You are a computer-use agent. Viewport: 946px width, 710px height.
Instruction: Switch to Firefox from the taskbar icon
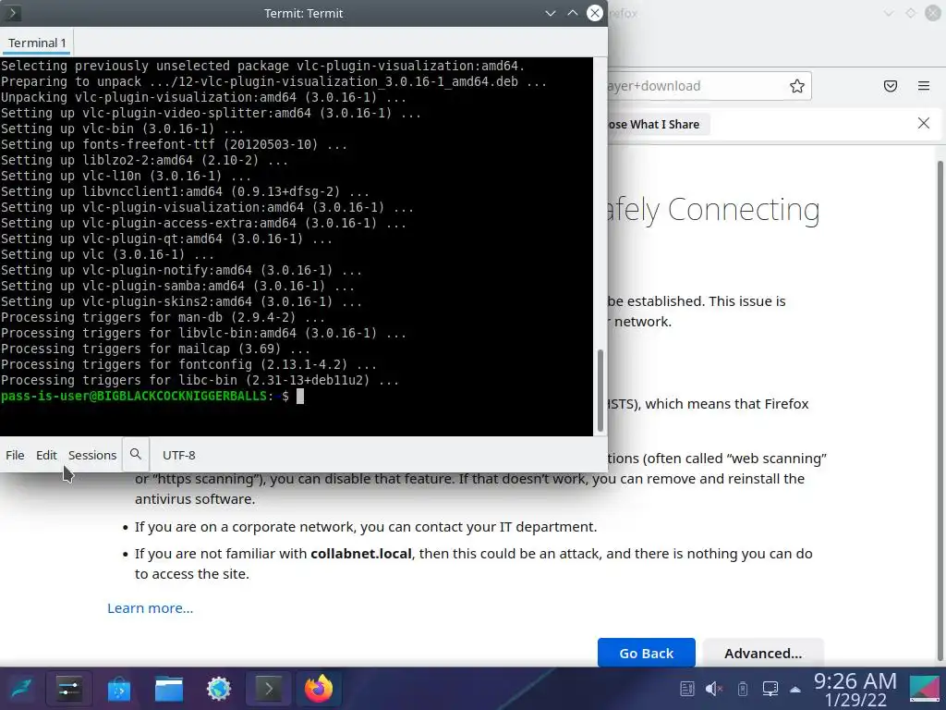(319, 689)
